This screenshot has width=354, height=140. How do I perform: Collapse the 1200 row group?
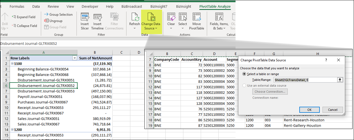tap(12, 130)
